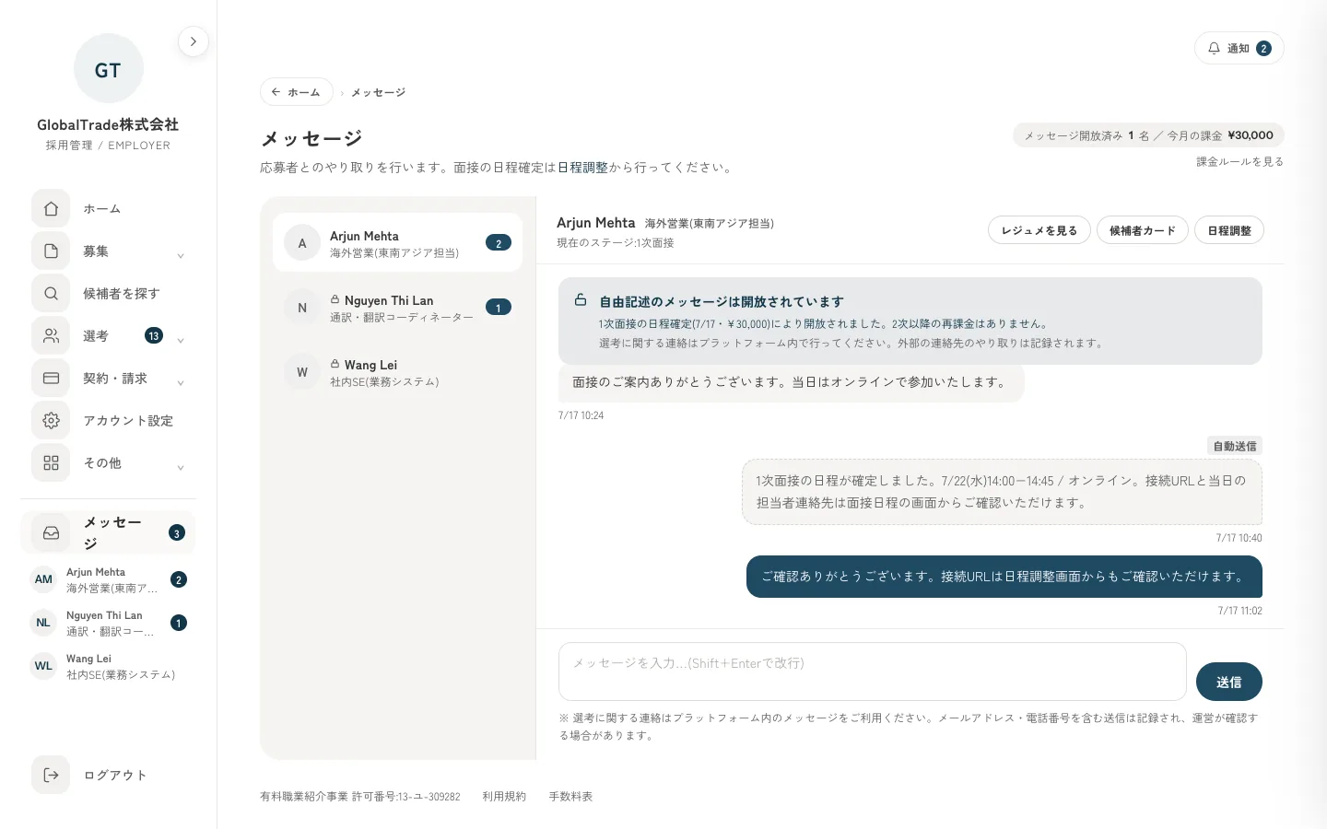This screenshot has height=829, width=1327.
Task: Open the 課金ルールを見る link
Action: click(1239, 161)
